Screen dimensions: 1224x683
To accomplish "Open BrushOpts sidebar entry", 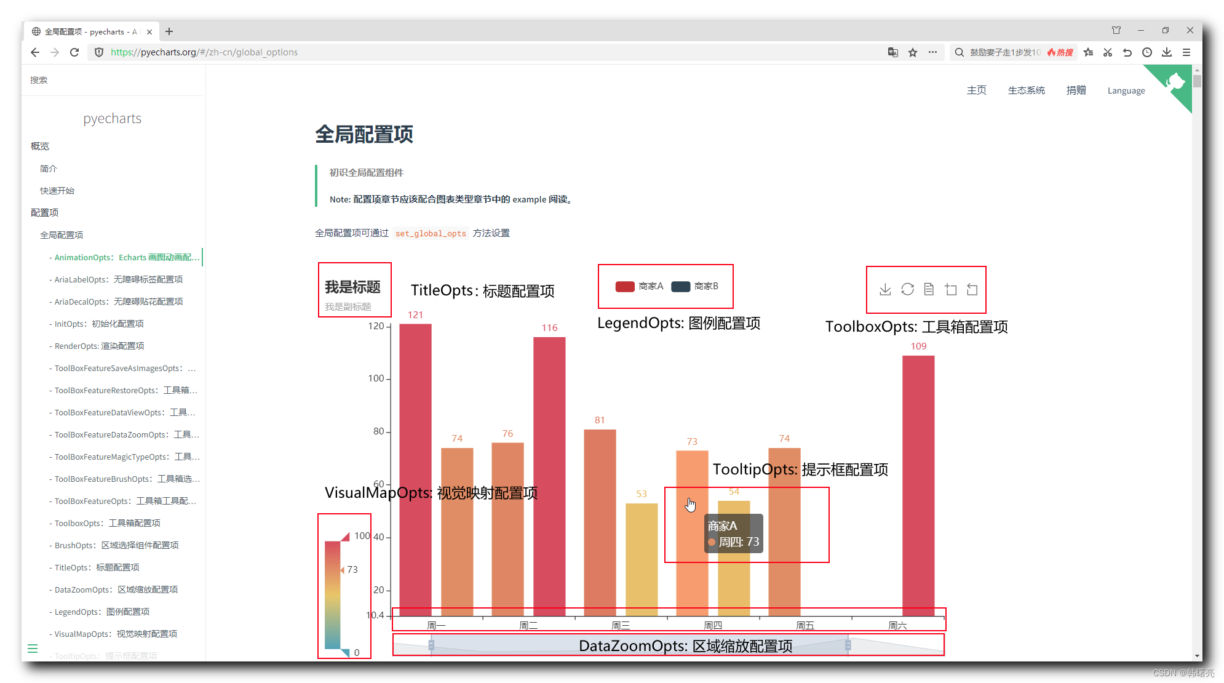I will point(114,545).
